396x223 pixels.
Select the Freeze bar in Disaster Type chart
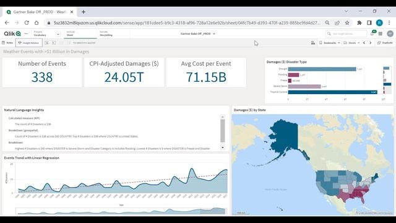290,81
